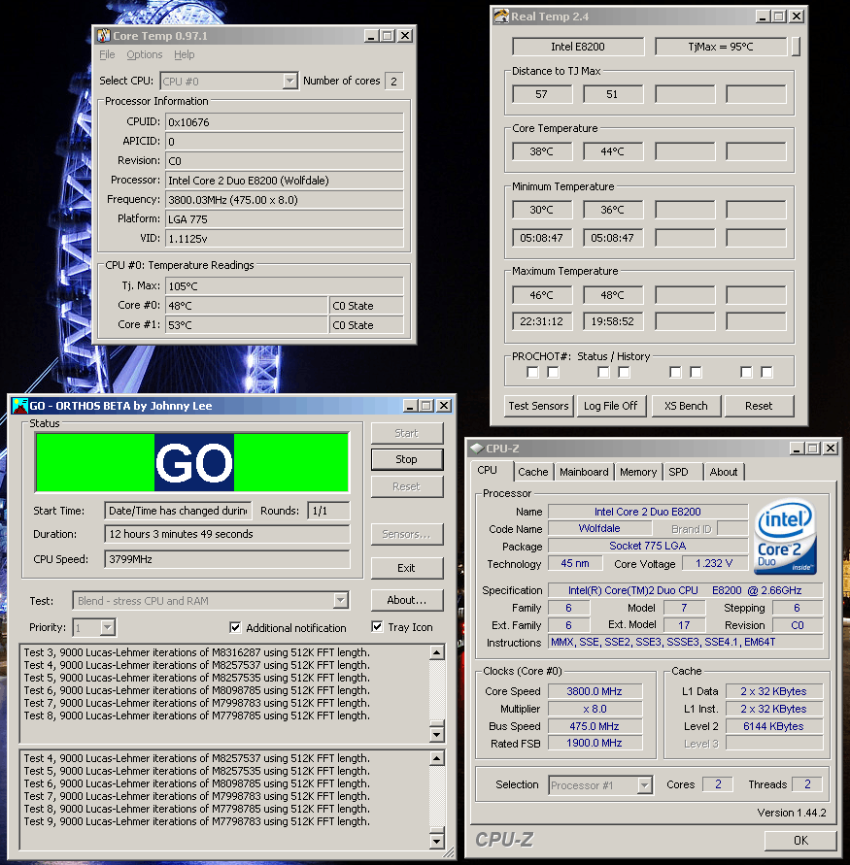Click fourth PROCHOT checkbox in Real Temp
Screen dimensions: 850x865
click(625, 373)
